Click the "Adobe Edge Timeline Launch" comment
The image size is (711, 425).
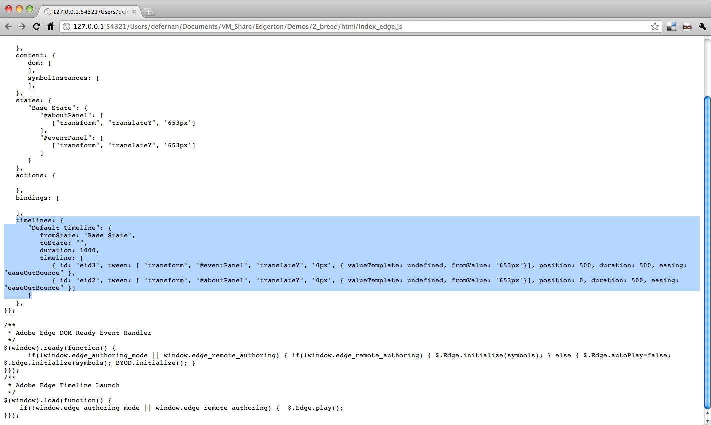[67, 385]
